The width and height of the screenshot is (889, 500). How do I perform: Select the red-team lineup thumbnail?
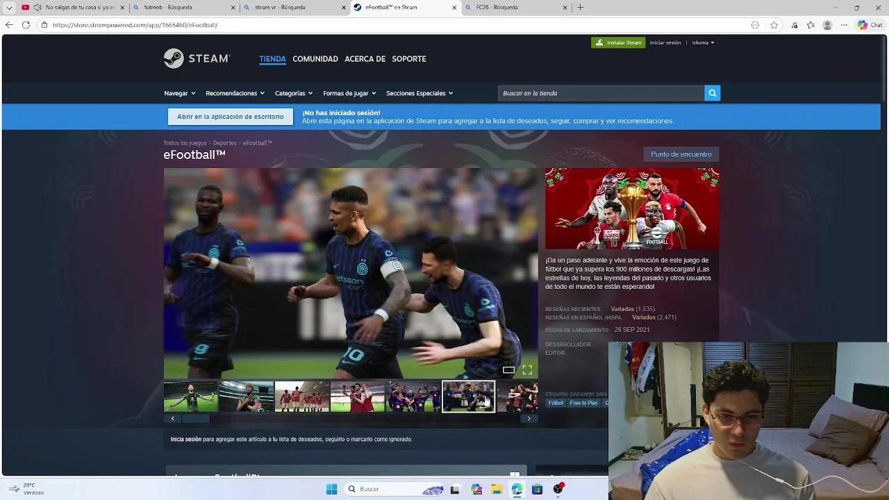coord(301,397)
